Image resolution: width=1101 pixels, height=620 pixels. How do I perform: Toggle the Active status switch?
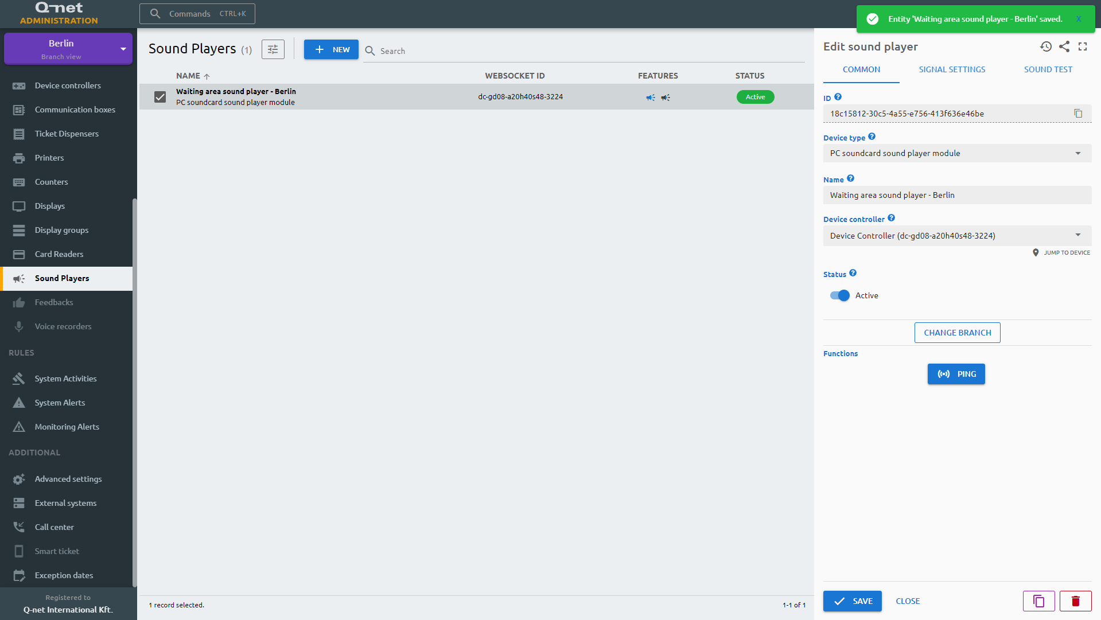tap(839, 295)
